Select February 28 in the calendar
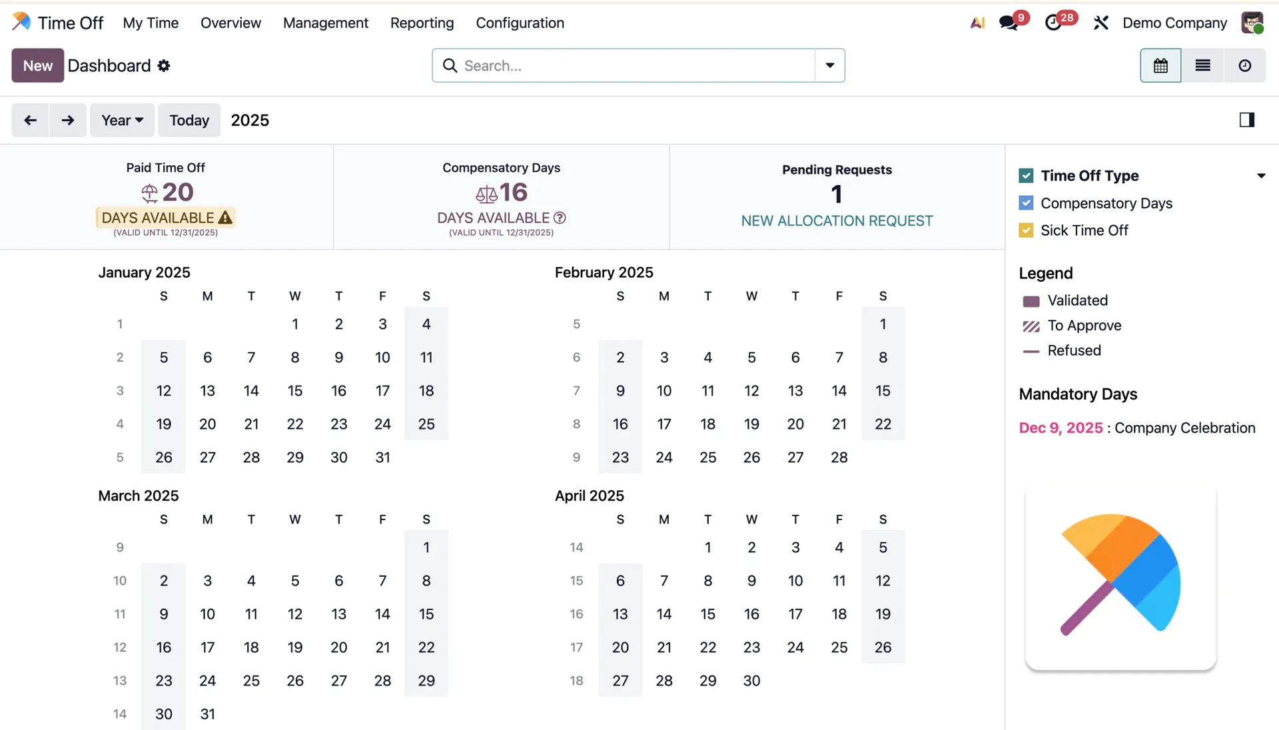The image size is (1279, 730). click(x=839, y=457)
